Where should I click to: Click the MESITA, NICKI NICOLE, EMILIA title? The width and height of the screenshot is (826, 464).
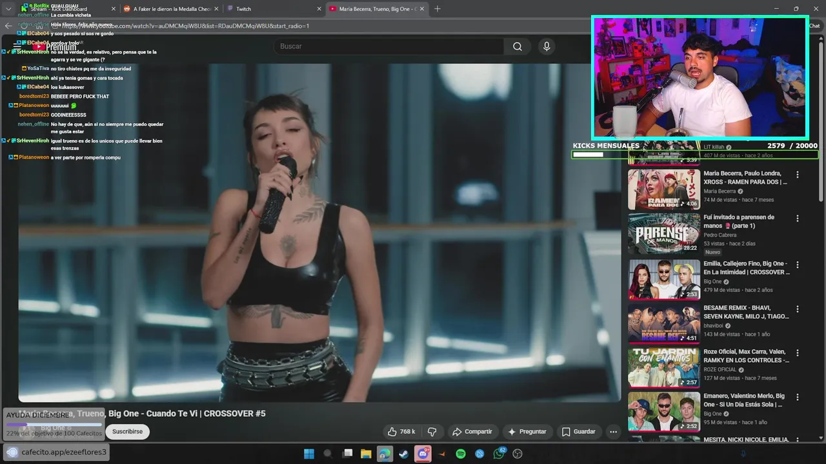746,440
